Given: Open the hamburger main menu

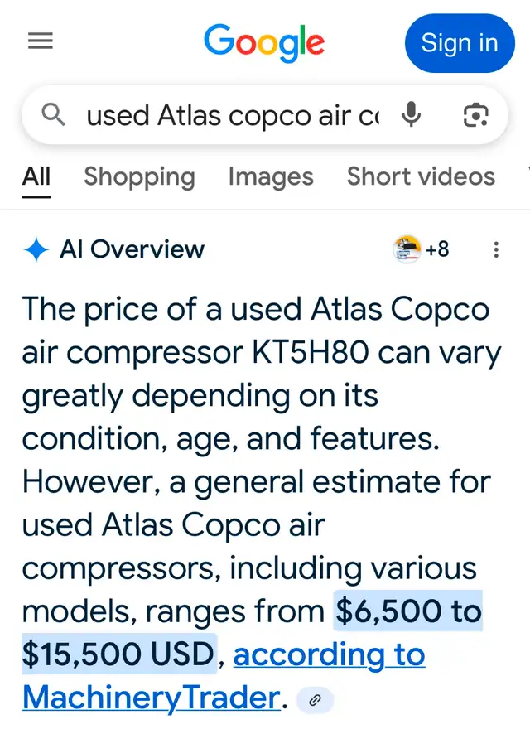Looking at the screenshot, I should pos(41,41).
